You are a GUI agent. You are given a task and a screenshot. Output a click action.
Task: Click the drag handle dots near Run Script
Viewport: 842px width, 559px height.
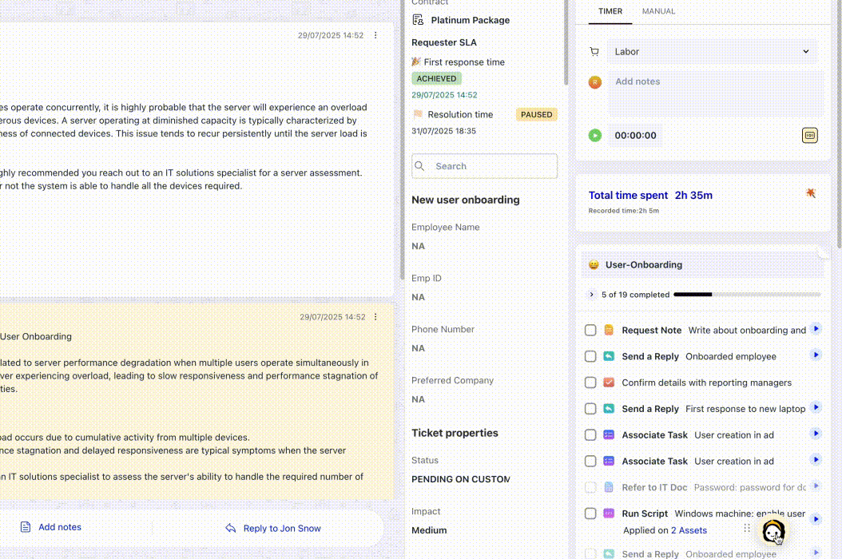746,528
